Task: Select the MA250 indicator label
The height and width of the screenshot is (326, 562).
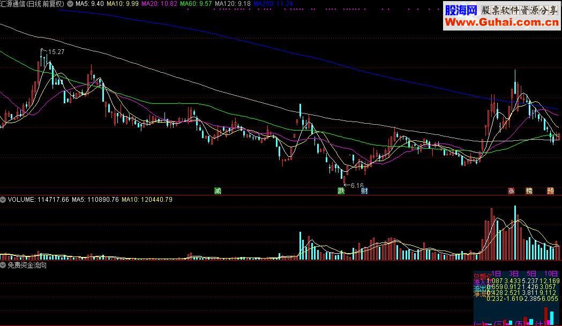Action: (x=273, y=4)
